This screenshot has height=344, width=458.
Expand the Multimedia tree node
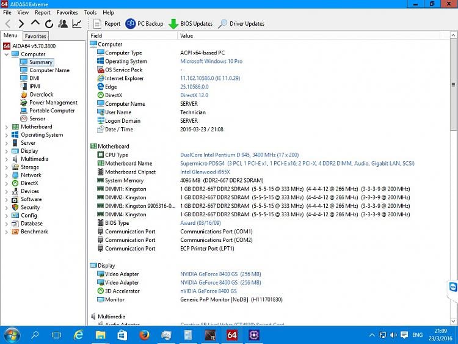point(7,159)
